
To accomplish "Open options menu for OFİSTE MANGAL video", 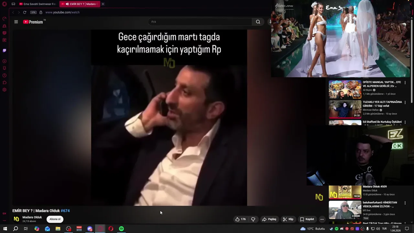I will click(x=405, y=83).
